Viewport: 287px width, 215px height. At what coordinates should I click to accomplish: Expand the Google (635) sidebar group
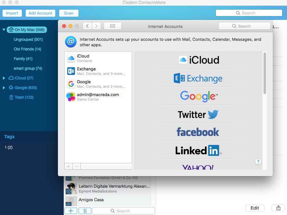[x=4, y=88]
